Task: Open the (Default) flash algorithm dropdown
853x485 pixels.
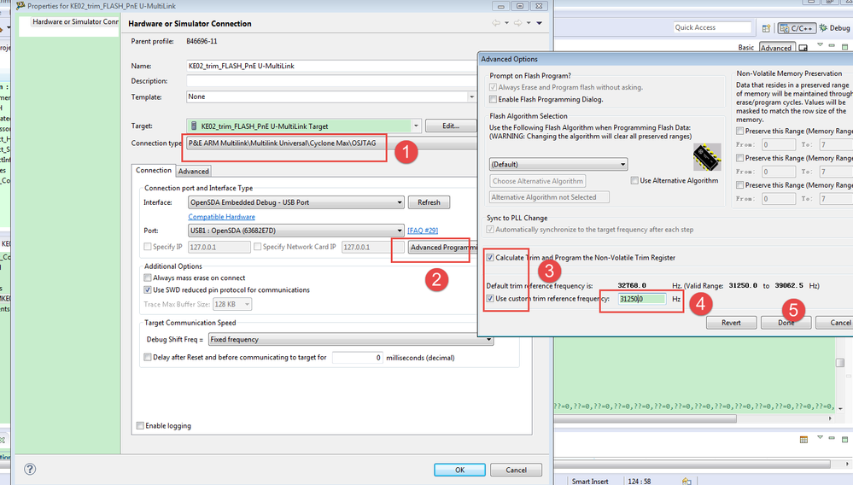Action: tap(622, 164)
